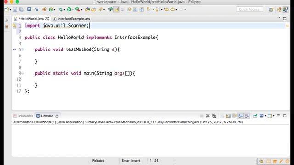Screen dimensions: 294x165
Task: Click the New file toolbar icon
Action: pyautogui.click(x=6, y=10)
